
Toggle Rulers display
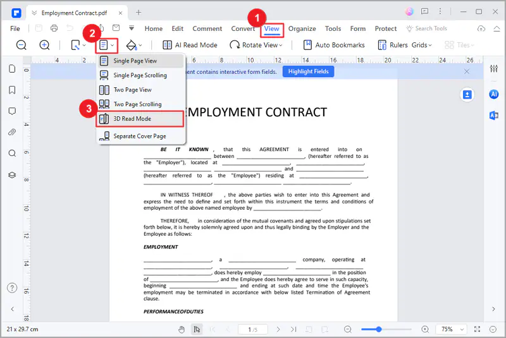click(x=393, y=45)
